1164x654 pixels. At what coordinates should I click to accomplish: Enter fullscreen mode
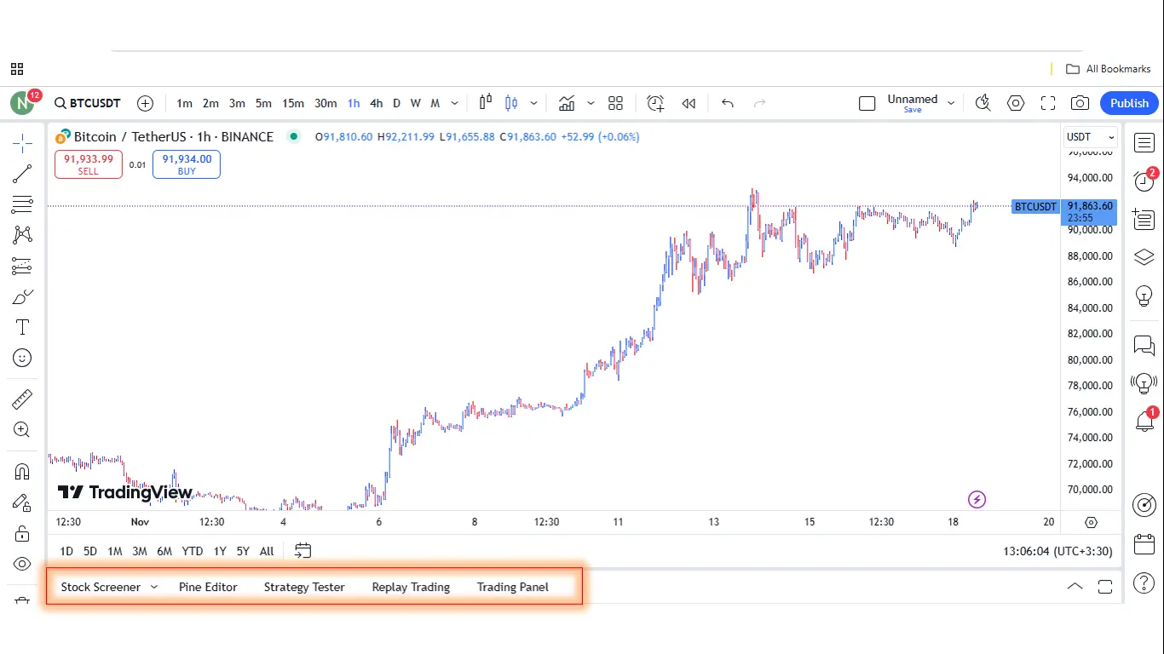click(x=1048, y=103)
